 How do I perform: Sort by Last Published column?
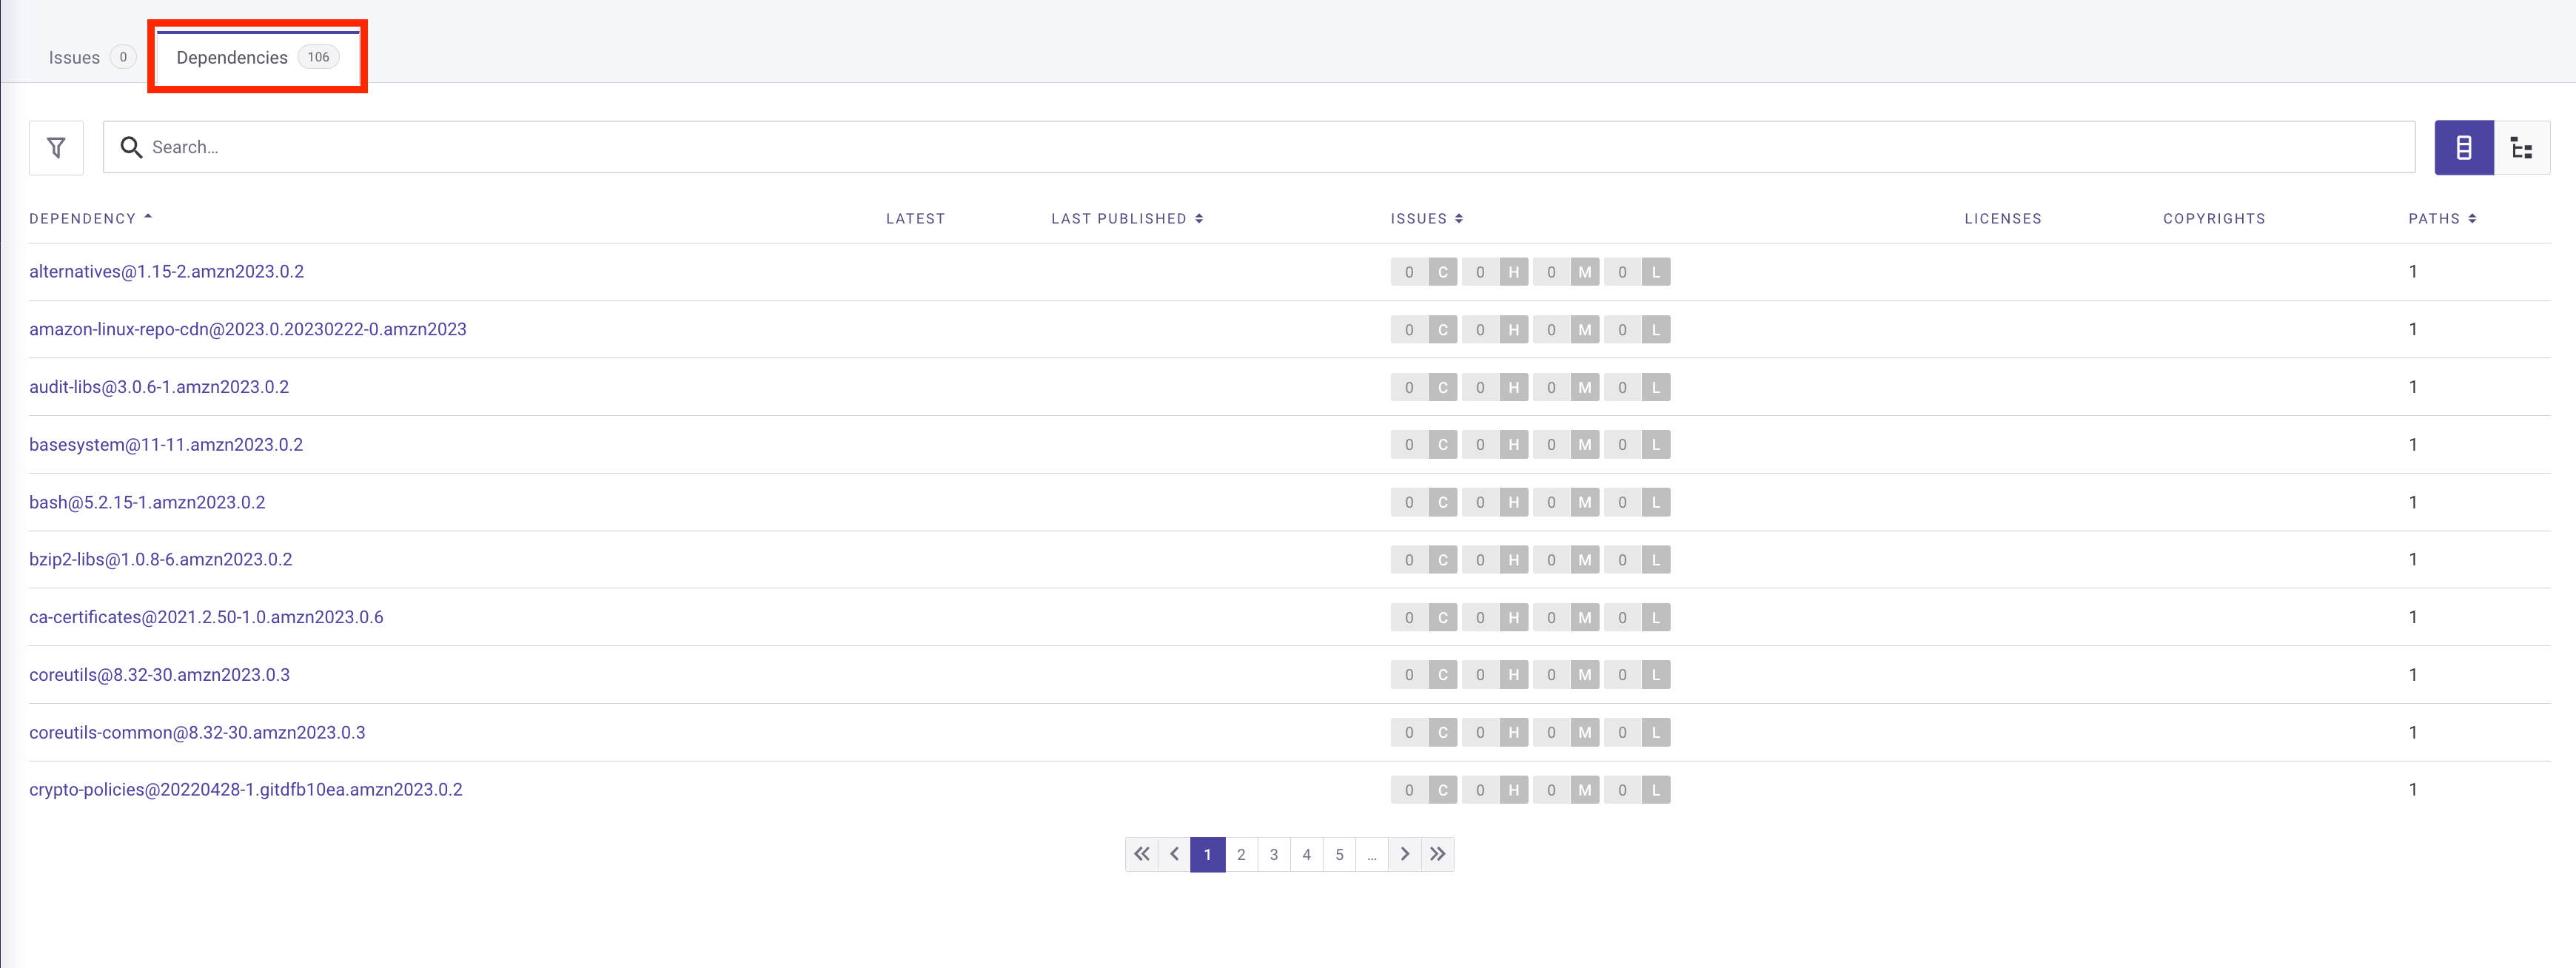pos(1127,219)
